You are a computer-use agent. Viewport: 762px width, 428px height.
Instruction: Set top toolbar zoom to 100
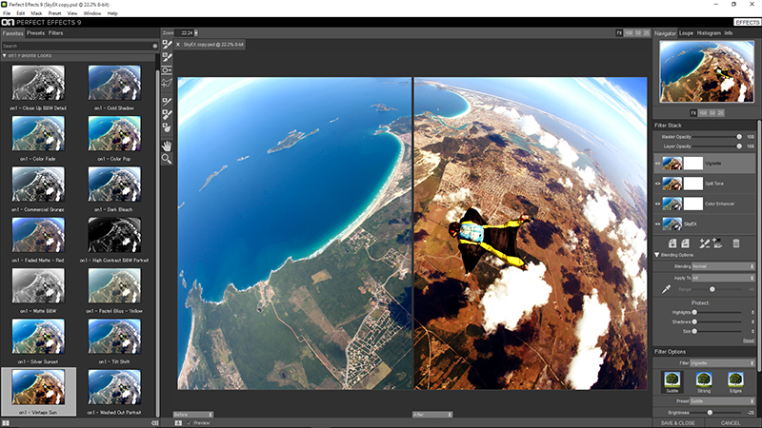pyautogui.click(x=629, y=33)
